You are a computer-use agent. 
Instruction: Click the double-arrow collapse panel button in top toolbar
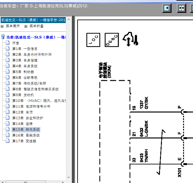pyautogui.click(x=181, y=8)
